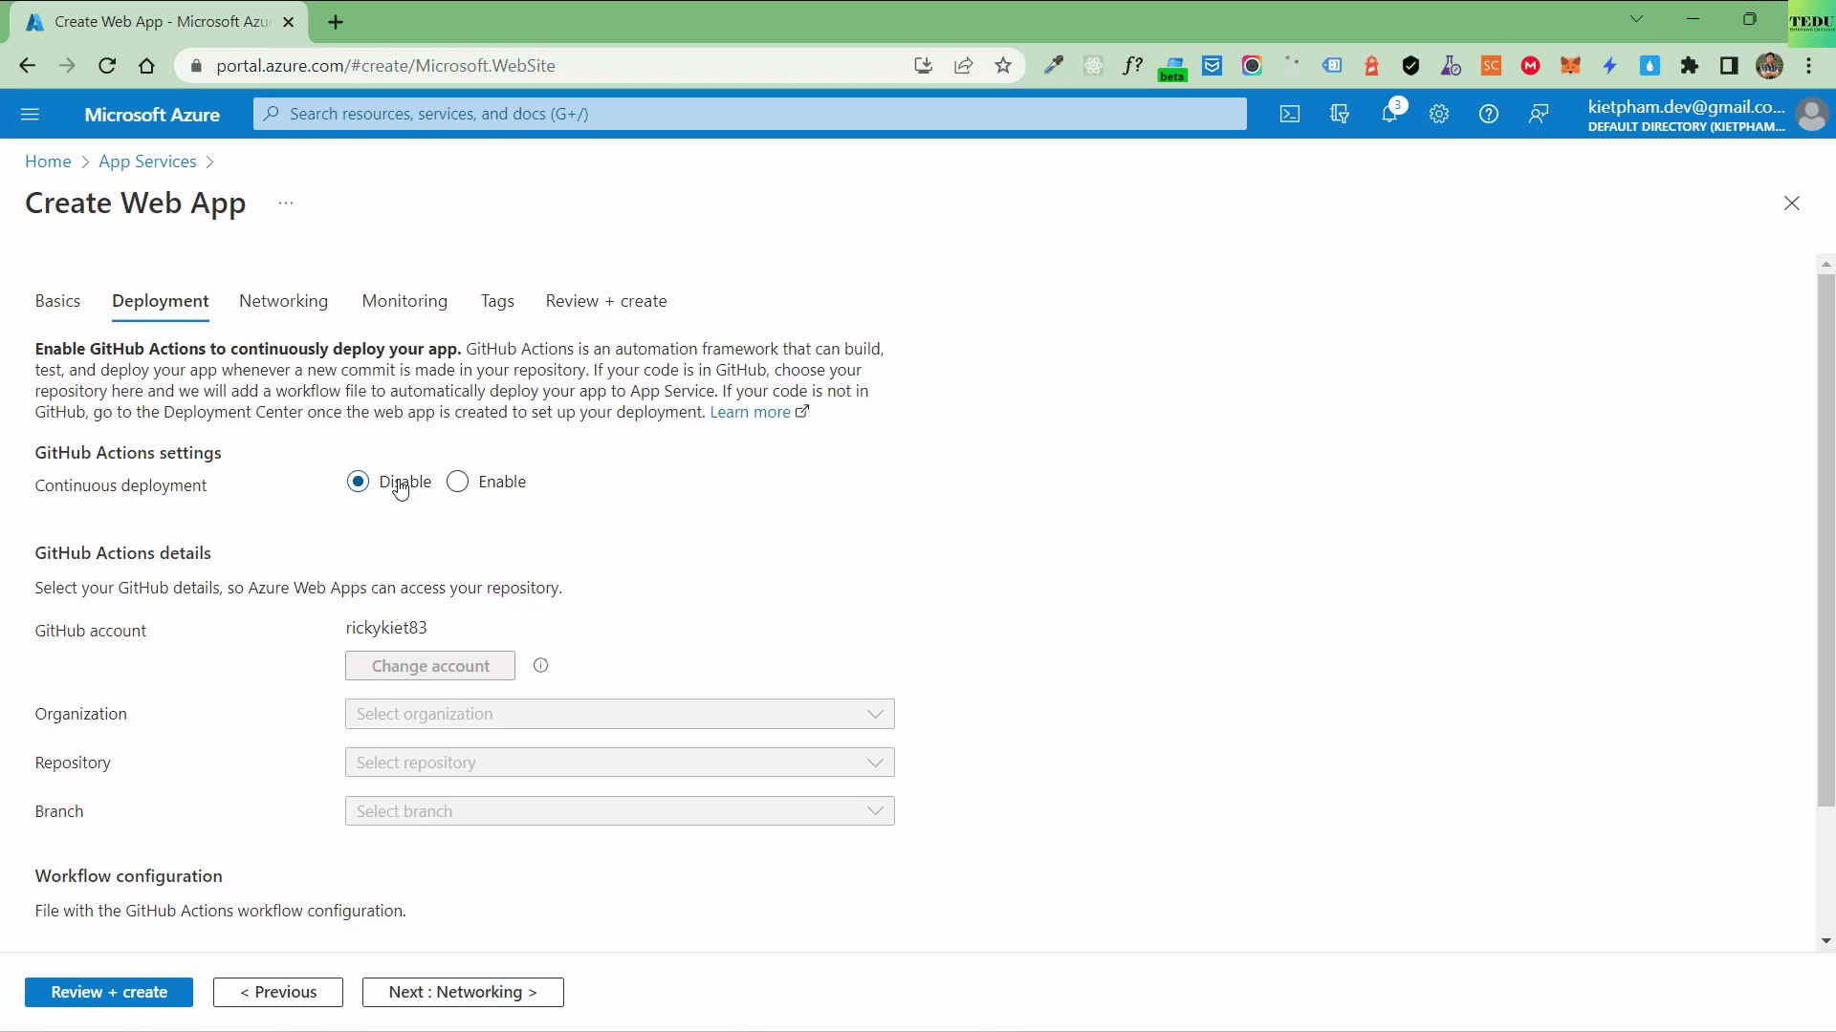Open the notifications bell
Viewport: 1836px width, 1032px height.
tap(1389, 115)
